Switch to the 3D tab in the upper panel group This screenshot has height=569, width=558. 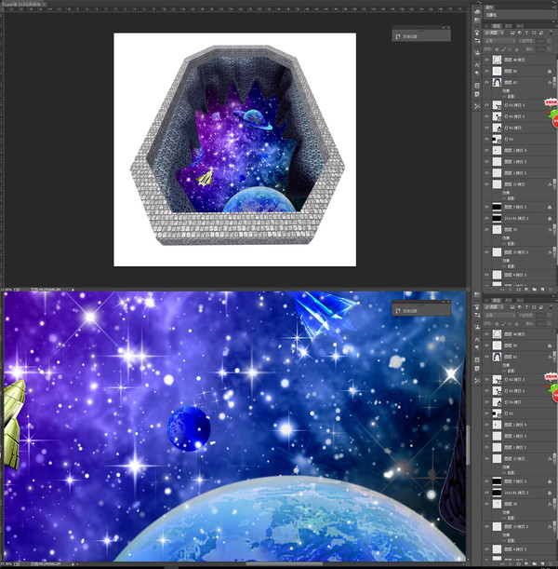click(x=486, y=26)
